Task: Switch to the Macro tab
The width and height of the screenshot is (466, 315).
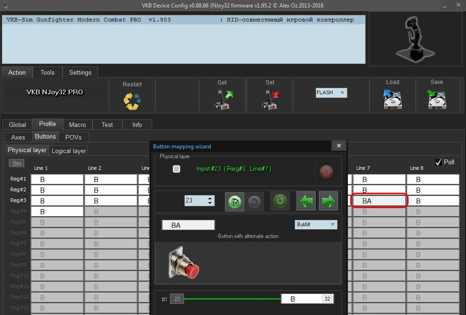Action: click(77, 125)
